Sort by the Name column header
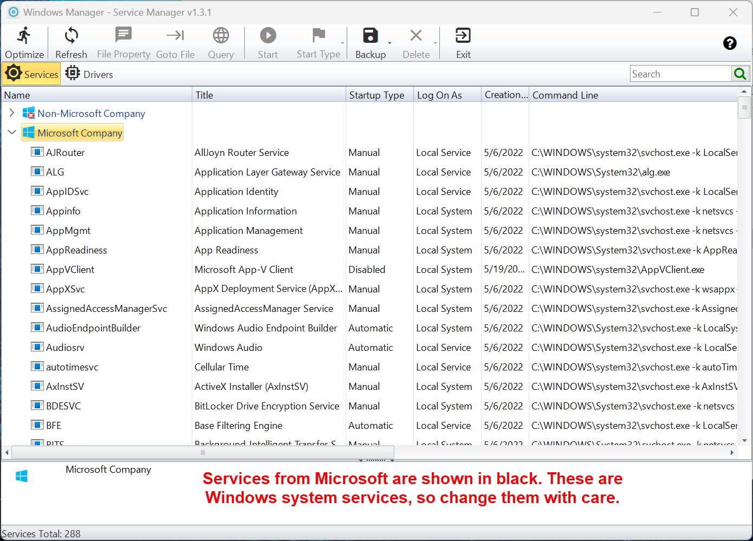Screen dimensions: 753x541 [x=96, y=95]
